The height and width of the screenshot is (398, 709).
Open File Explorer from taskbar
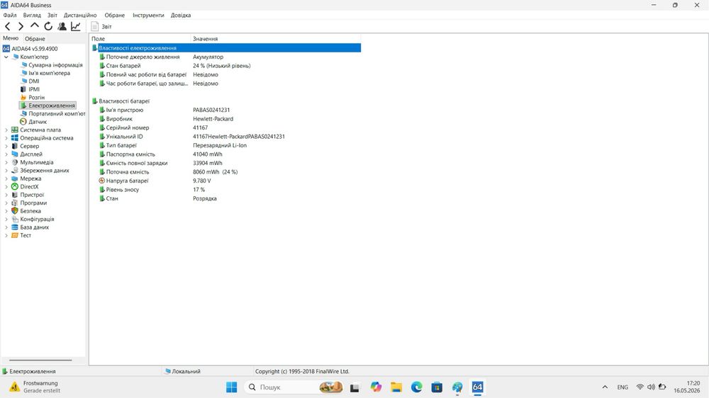pyautogui.click(x=396, y=387)
